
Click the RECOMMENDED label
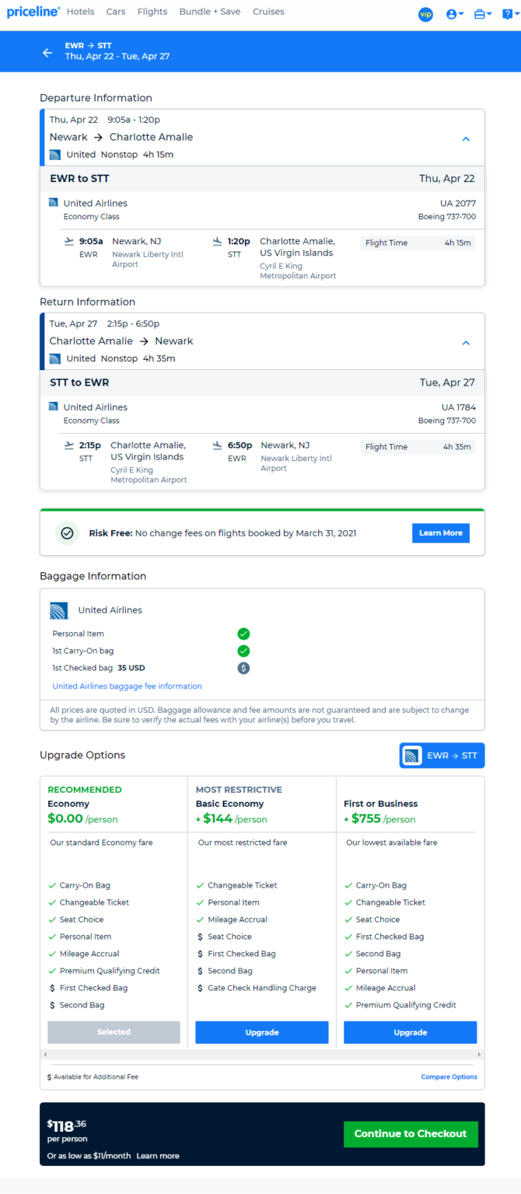85,790
